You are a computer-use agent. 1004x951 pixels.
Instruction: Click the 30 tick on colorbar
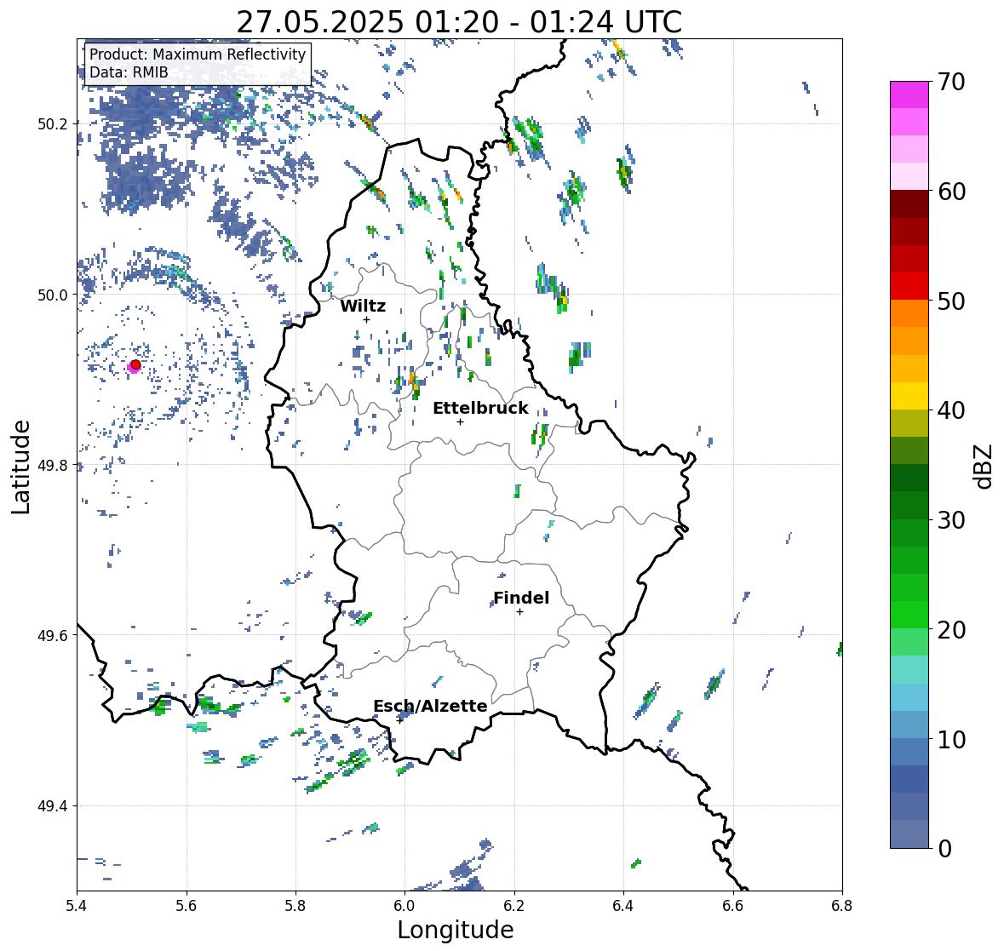click(x=951, y=519)
